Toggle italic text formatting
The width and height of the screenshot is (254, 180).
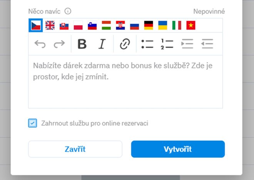[102, 44]
